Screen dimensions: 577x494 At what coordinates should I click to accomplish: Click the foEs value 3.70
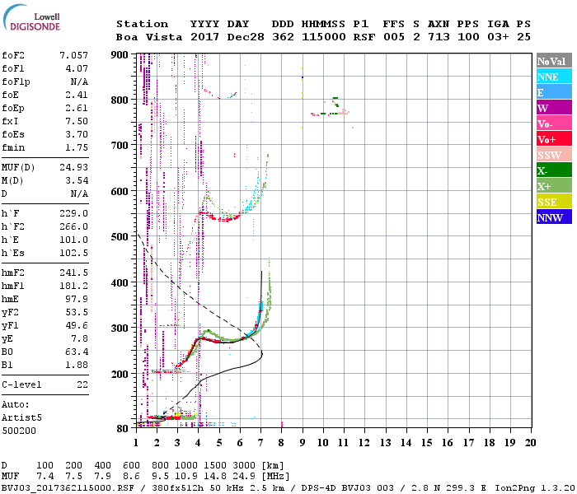pyautogui.click(x=77, y=134)
